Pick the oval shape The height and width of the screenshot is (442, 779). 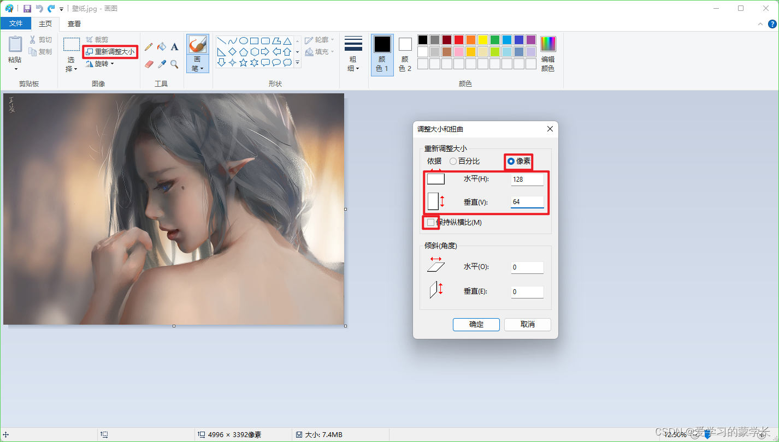click(x=244, y=41)
